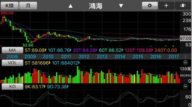Open MA indicator settings button

pyautogui.click(x=12, y=50)
